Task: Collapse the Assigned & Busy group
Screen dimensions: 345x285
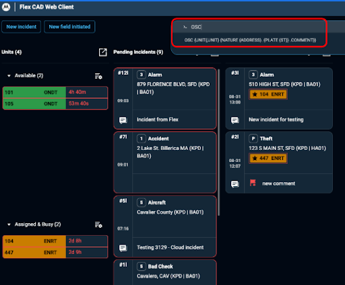Action: point(9,225)
